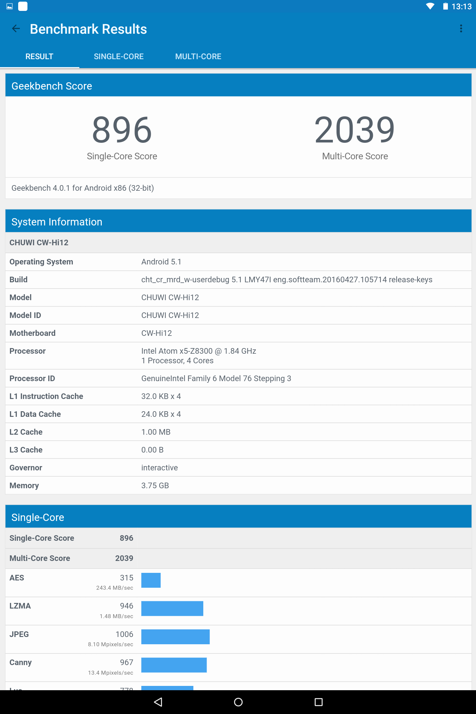Tap the 2039 multi-core score number
Screen dimensions: 476x714
click(x=355, y=130)
